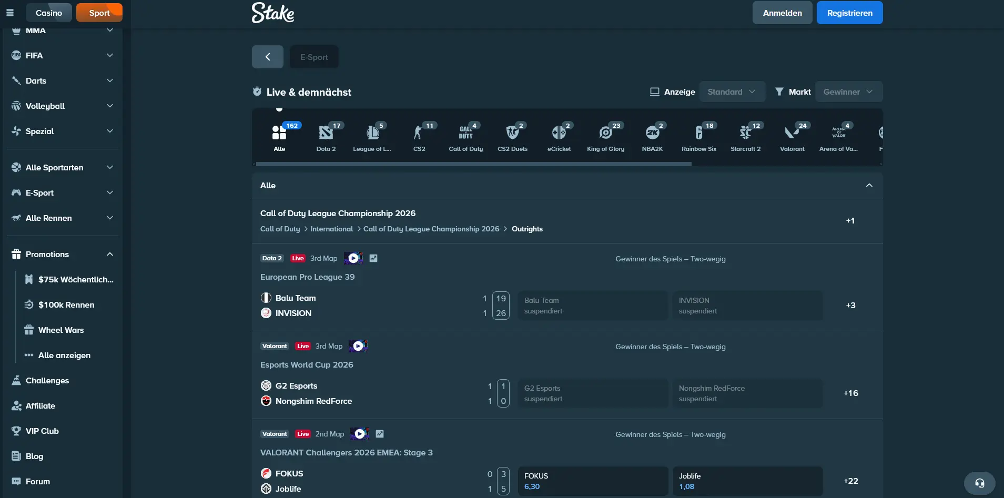Collapse the Alle events section

[x=869, y=185]
